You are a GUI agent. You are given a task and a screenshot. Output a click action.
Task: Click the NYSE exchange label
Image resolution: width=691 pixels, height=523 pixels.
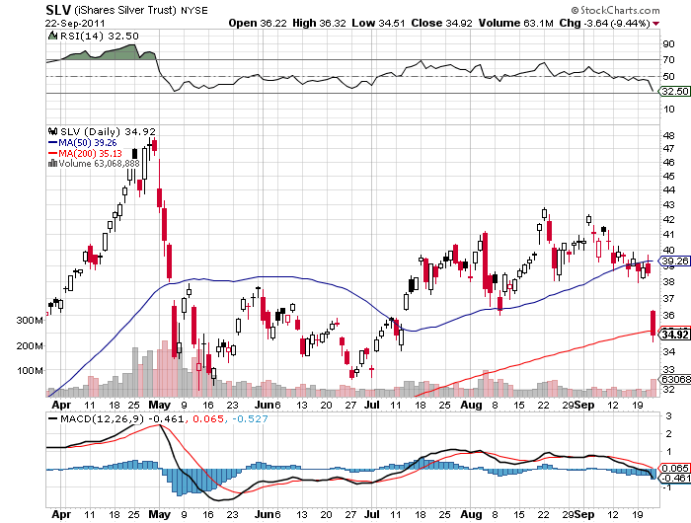pyautogui.click(x=194, y=10)
